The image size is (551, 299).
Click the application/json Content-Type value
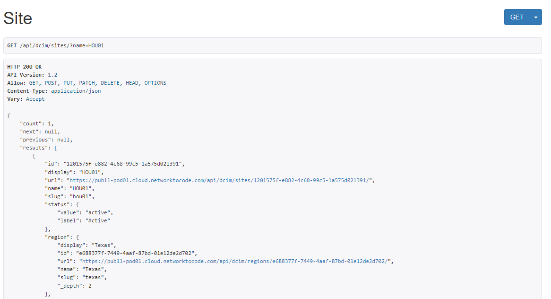coord(76,91)
